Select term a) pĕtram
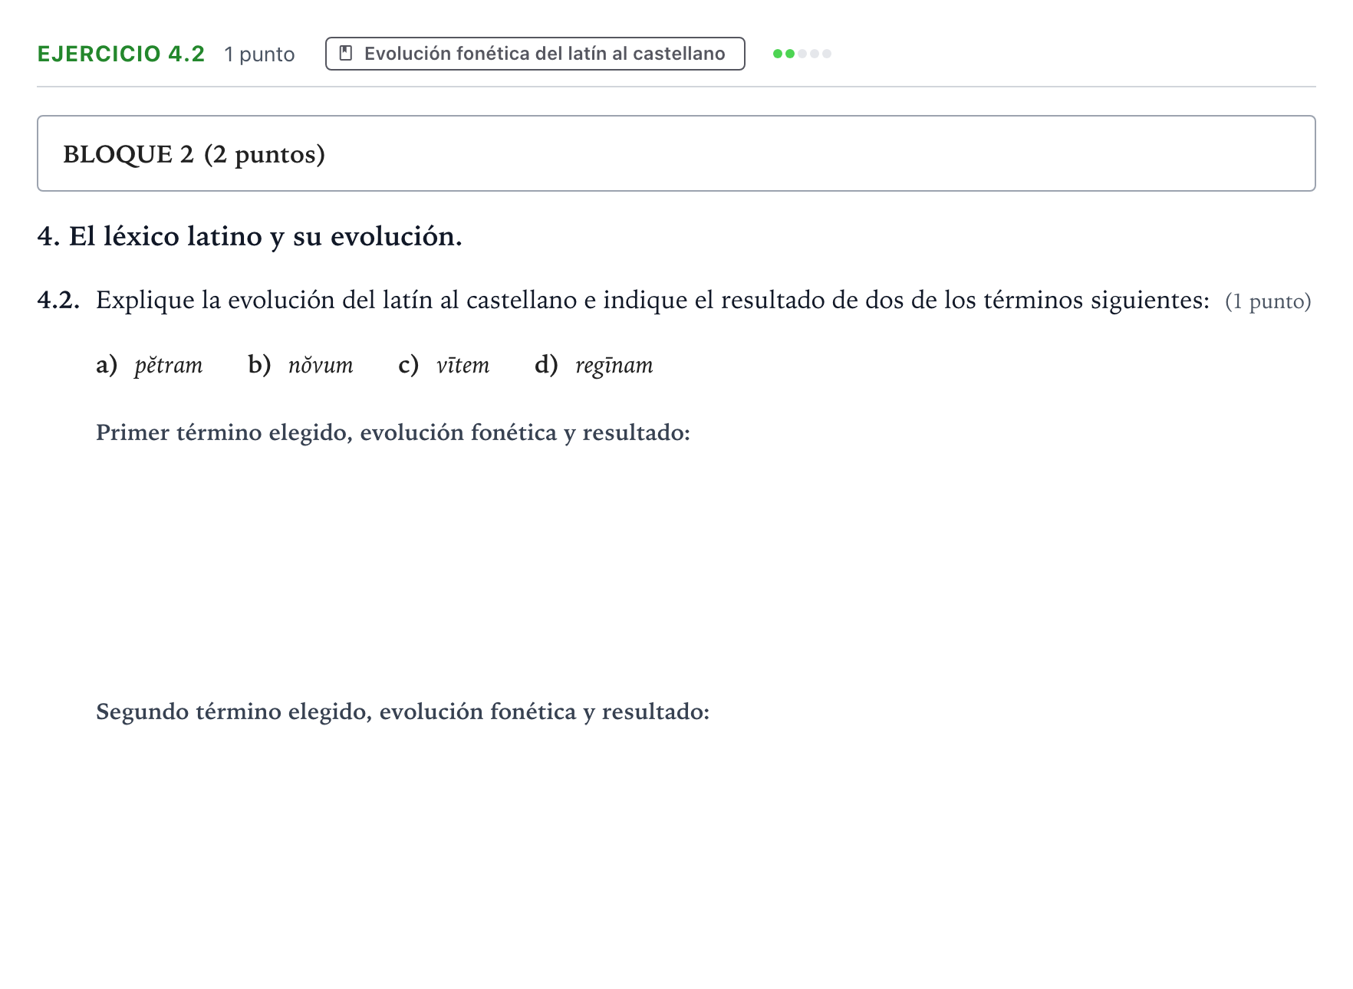The height and width of the screenshot is (989, 1353). point(150,365)
